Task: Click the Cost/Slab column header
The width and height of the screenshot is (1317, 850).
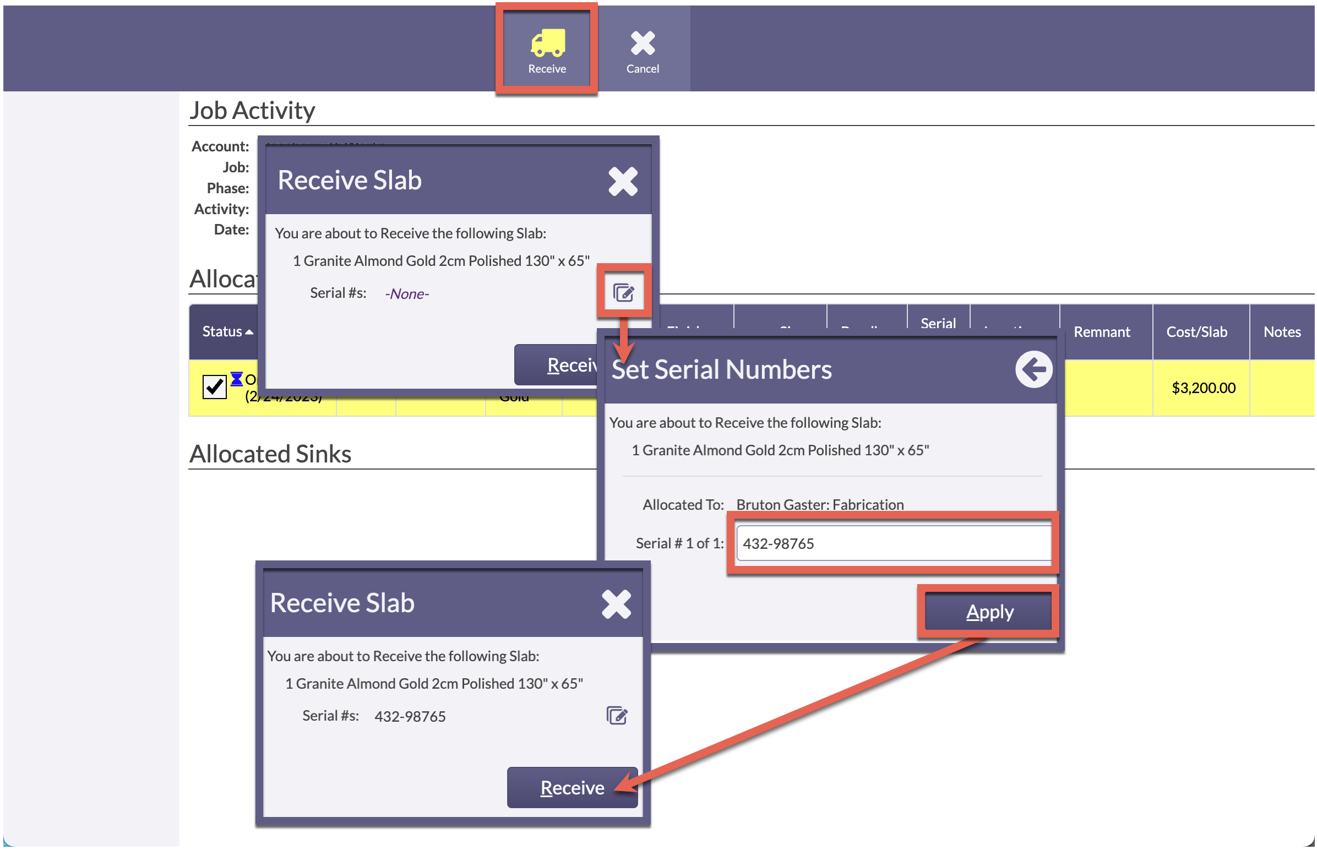Action: click(1196, 332)
